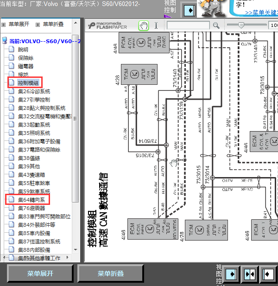Image resolution: width=278 pixels, height=286 pixels.
Task: Open 集39其他 entry
Action: [29, 166]
